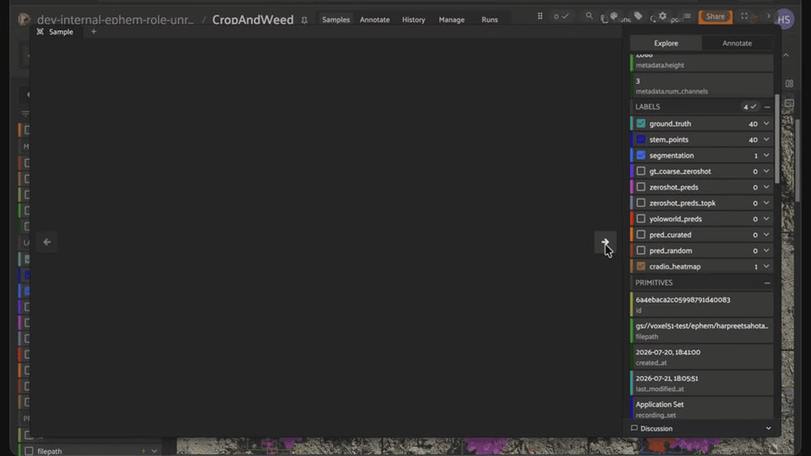Switch to the Explore tab

tap(666, 43)
